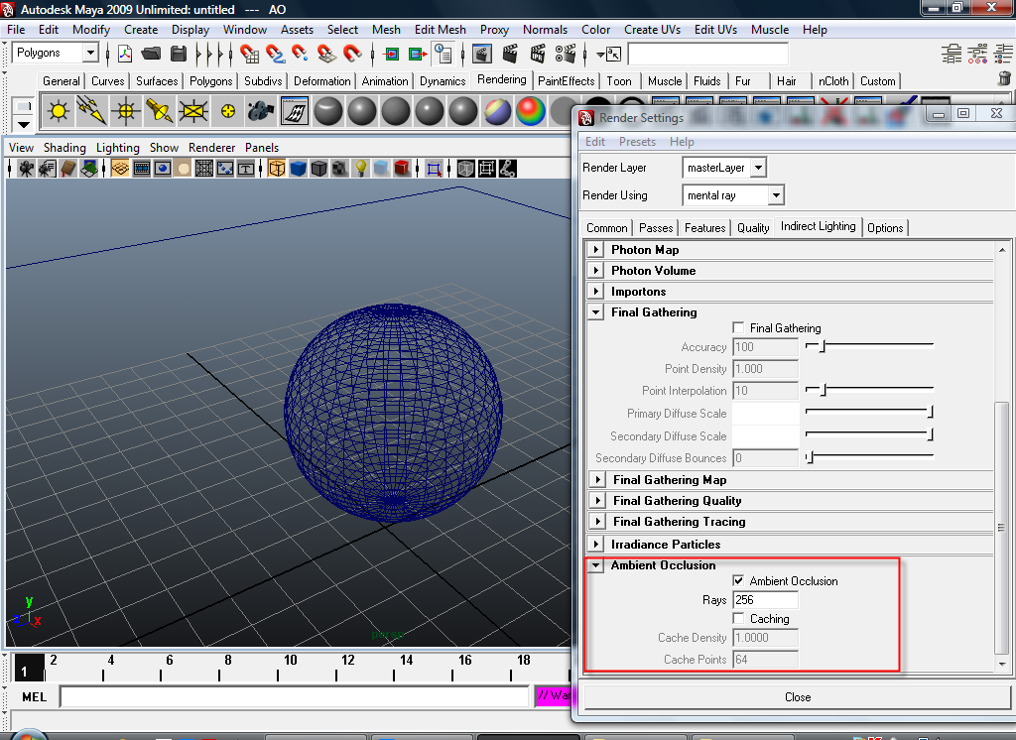Toggle Snap to Points magnet icon
This screenshot has height=740, width=1016.
coord(300,54)
